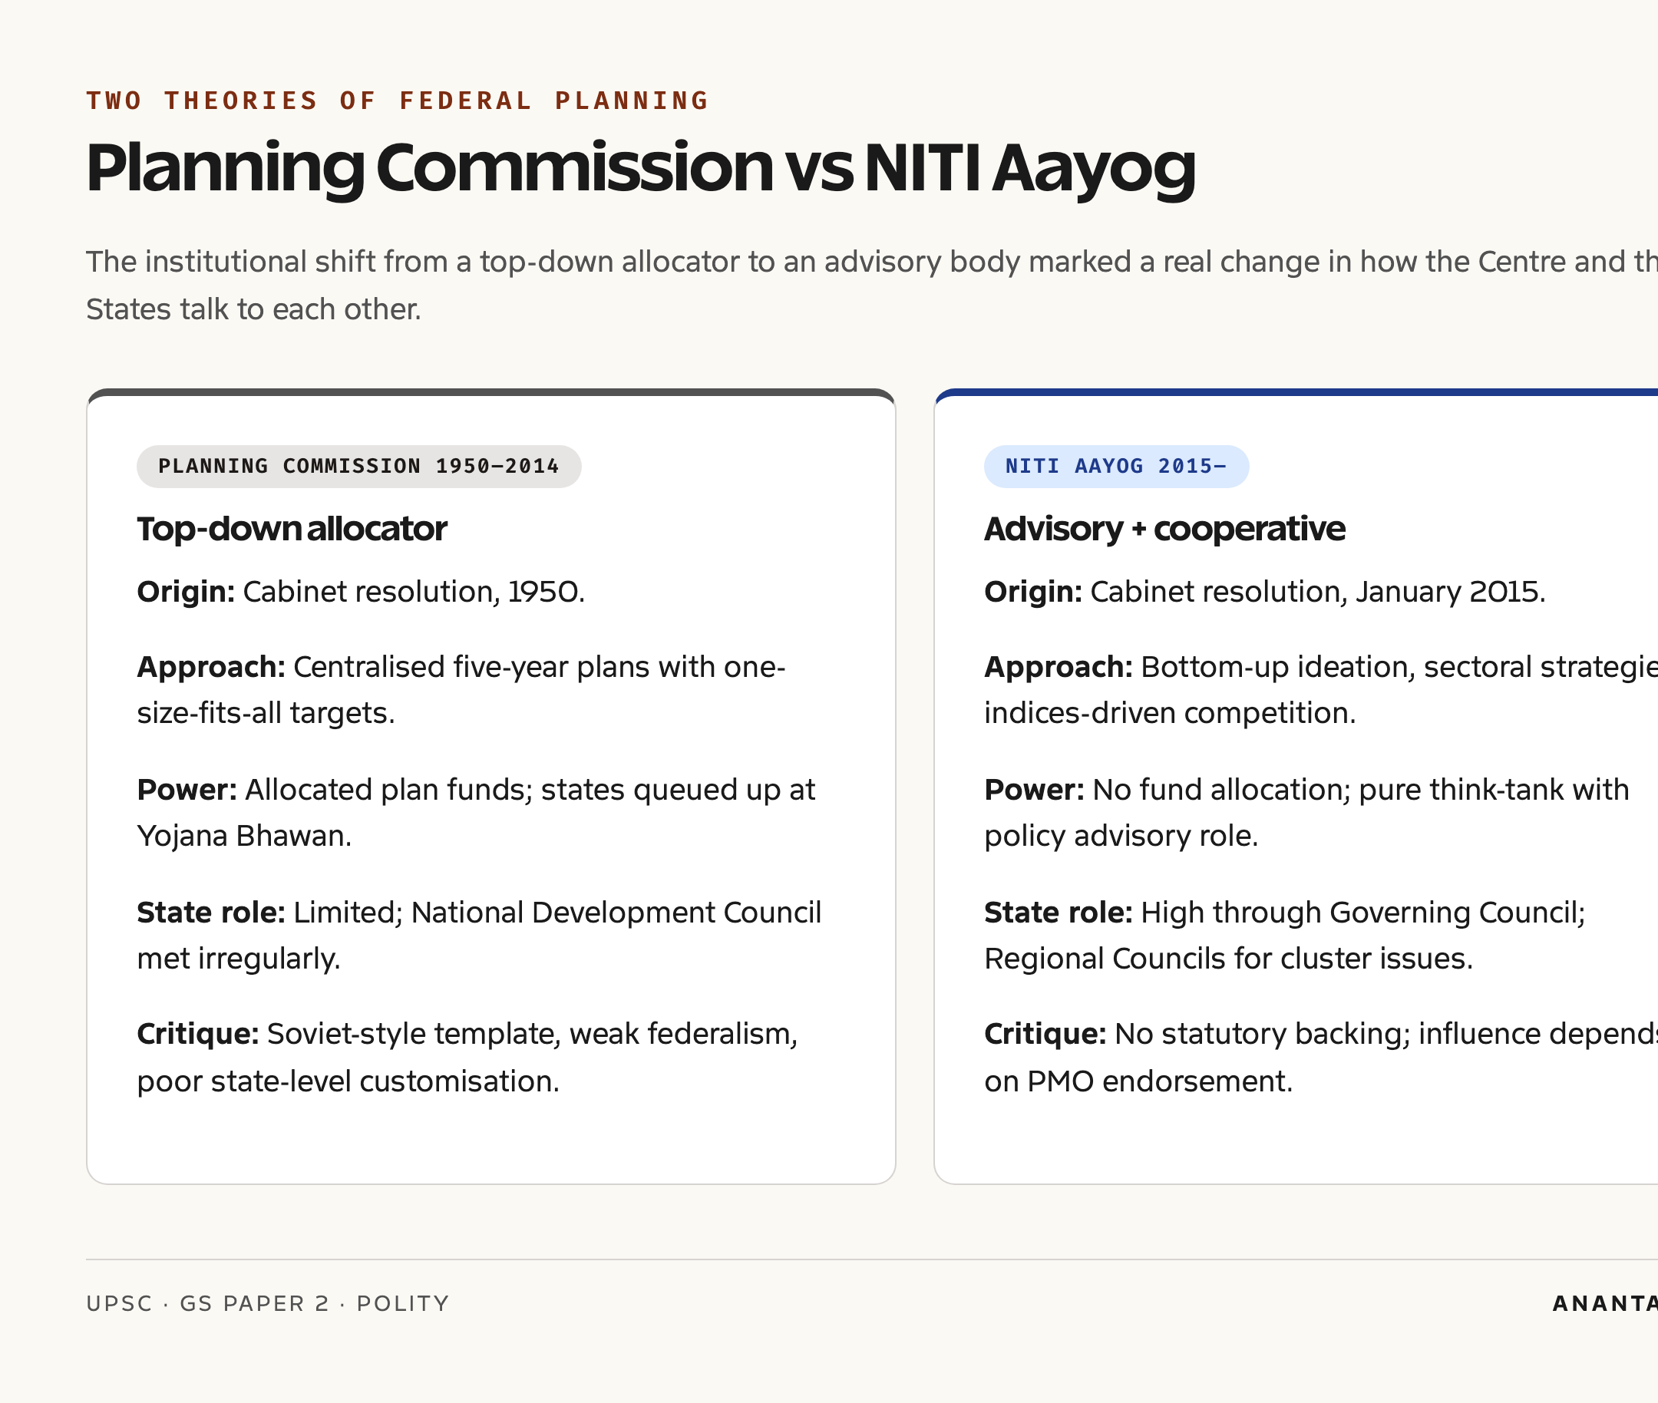Screen dimensions: 1658x1403
Task: Click the 'Top-down allocator' card heading
Action: pyautogui.click(x=292, y=529)
